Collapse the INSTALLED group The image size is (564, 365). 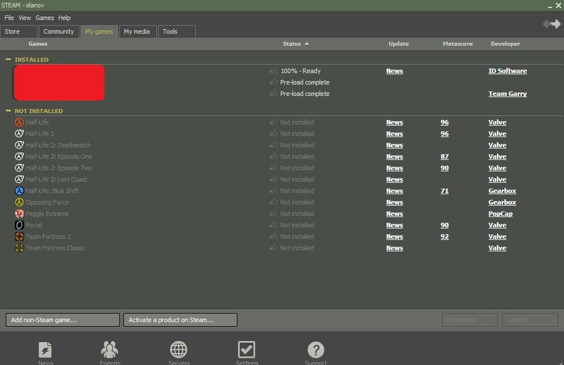click(8, 59)
